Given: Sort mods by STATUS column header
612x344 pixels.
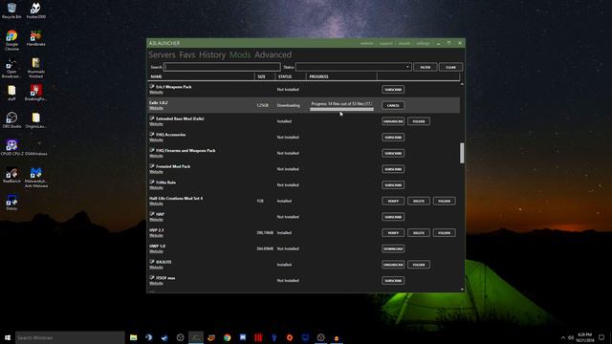Looking at the screenshot, I should tap(291, 76).
